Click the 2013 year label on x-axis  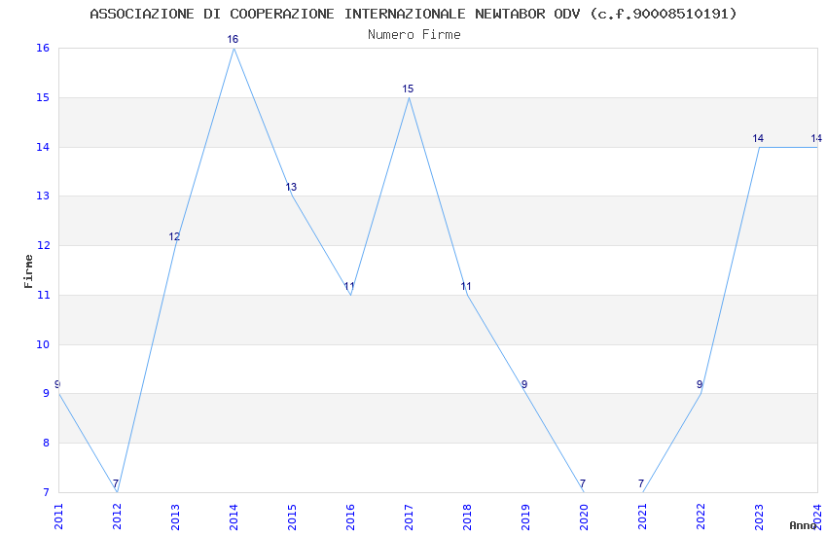pyautogui.click(x=176, y=517)
